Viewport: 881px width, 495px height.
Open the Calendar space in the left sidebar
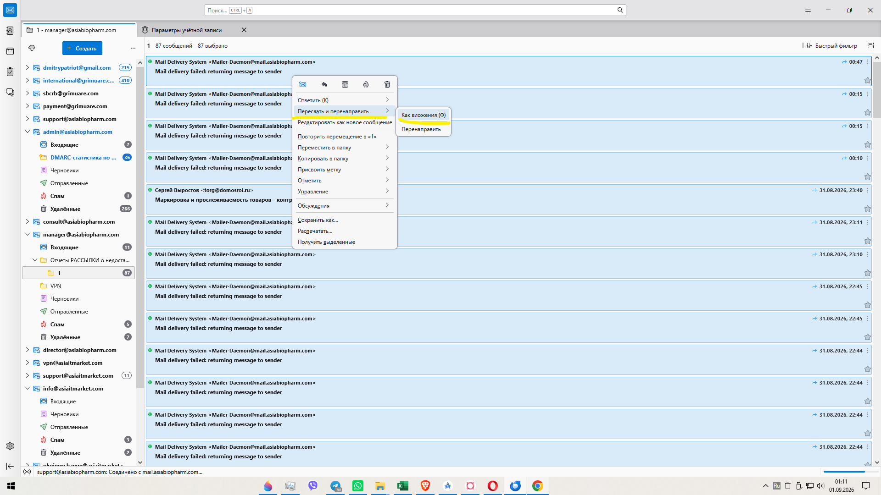coord(10,51)
